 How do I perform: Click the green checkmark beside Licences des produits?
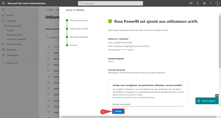tap(67, 29)
